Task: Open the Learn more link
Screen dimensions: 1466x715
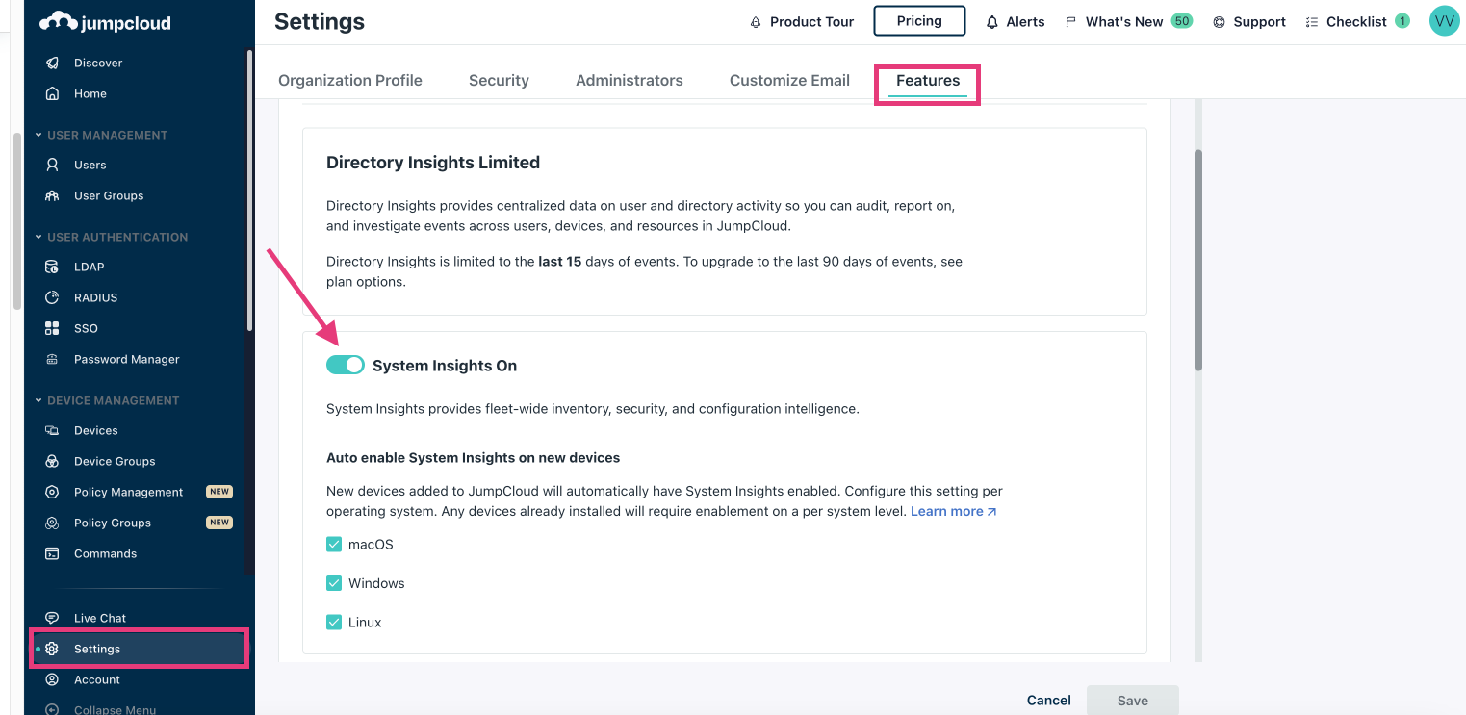Action: 954,511
